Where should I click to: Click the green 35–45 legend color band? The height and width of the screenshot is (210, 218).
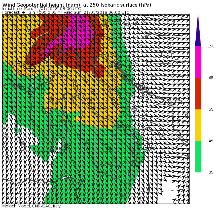198,157
